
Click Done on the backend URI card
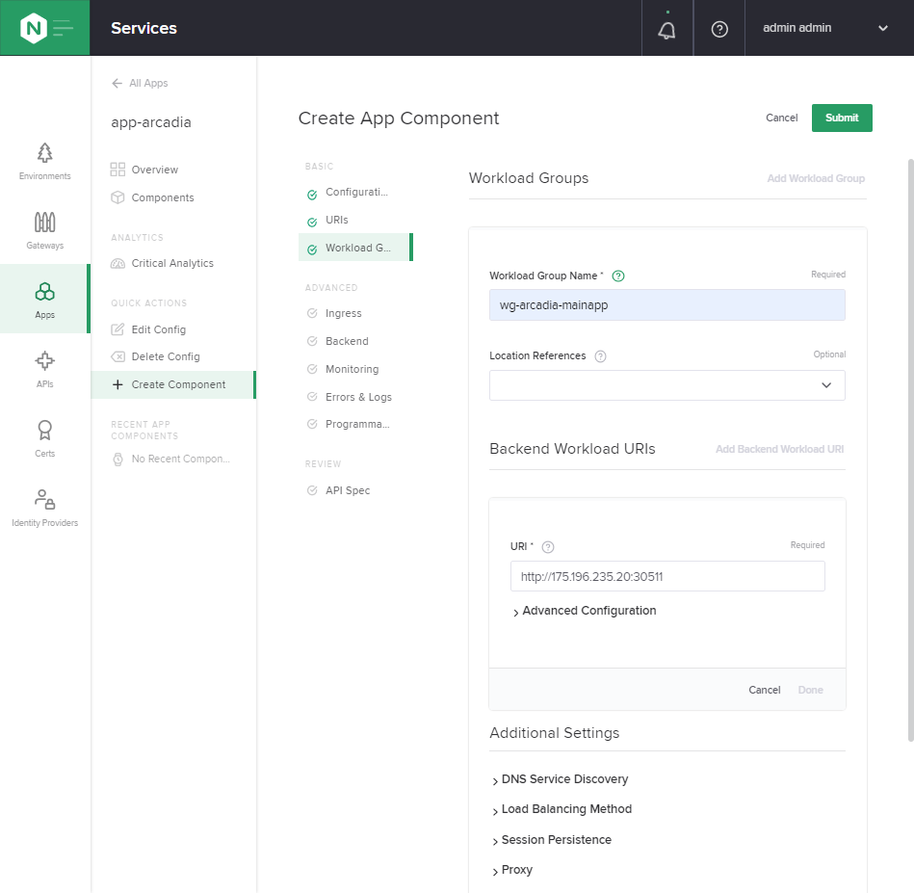coord(810,690)
